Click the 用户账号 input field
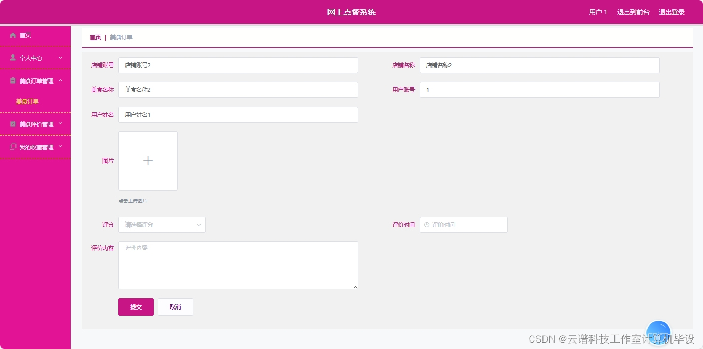 [x=540, y=90]
